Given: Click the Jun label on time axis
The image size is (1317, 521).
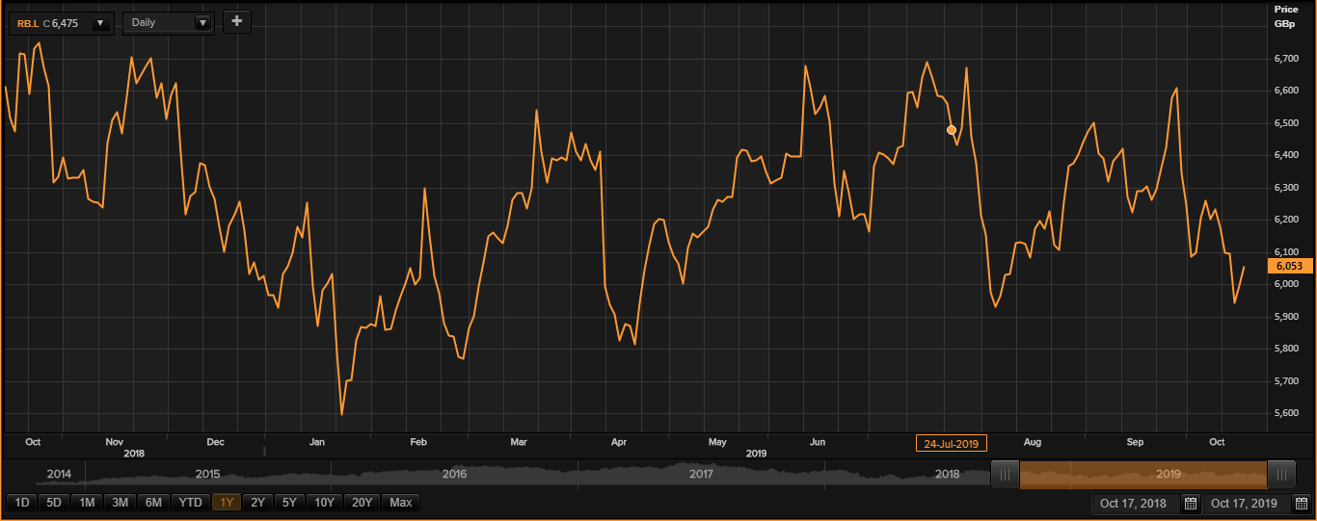Looking at the screenshot, I should pos(818,442).
